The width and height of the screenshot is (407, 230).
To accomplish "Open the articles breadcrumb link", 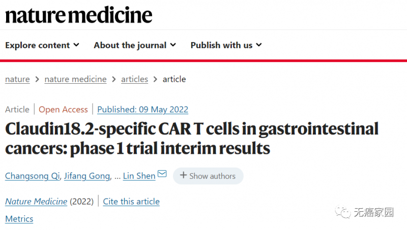I will coord(134,79).
